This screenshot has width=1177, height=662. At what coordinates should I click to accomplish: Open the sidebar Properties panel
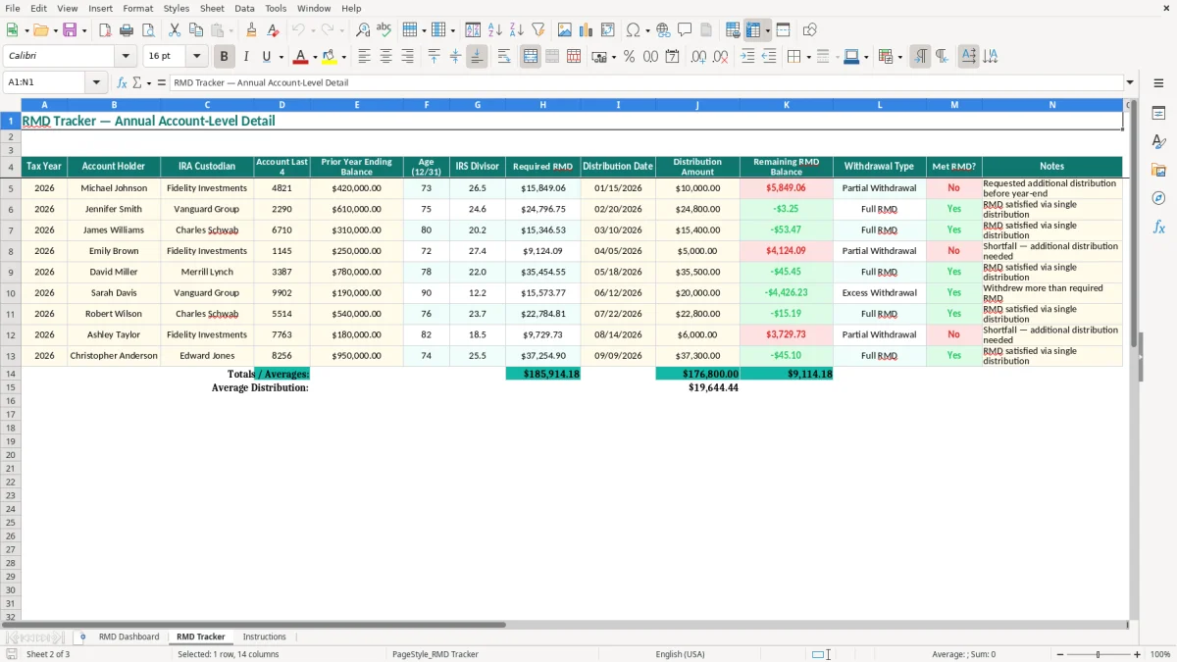click(1158, 114)
